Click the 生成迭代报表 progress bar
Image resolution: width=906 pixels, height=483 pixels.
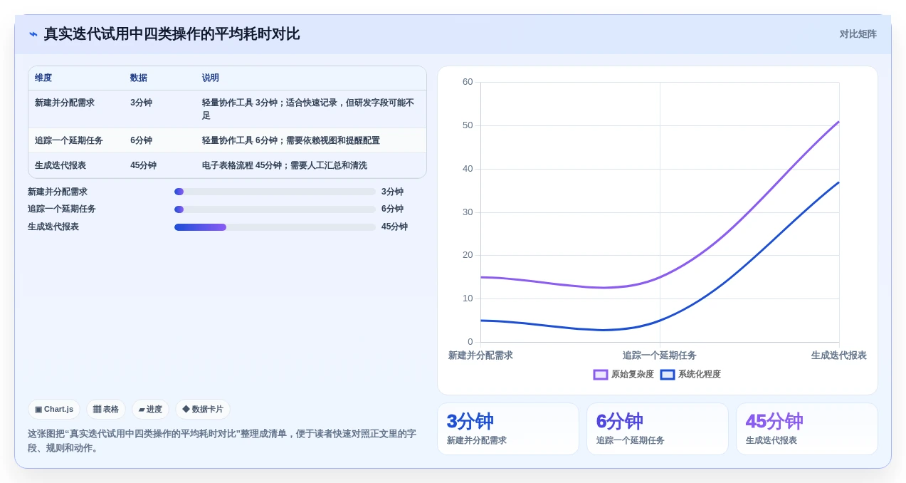point(275,227)
